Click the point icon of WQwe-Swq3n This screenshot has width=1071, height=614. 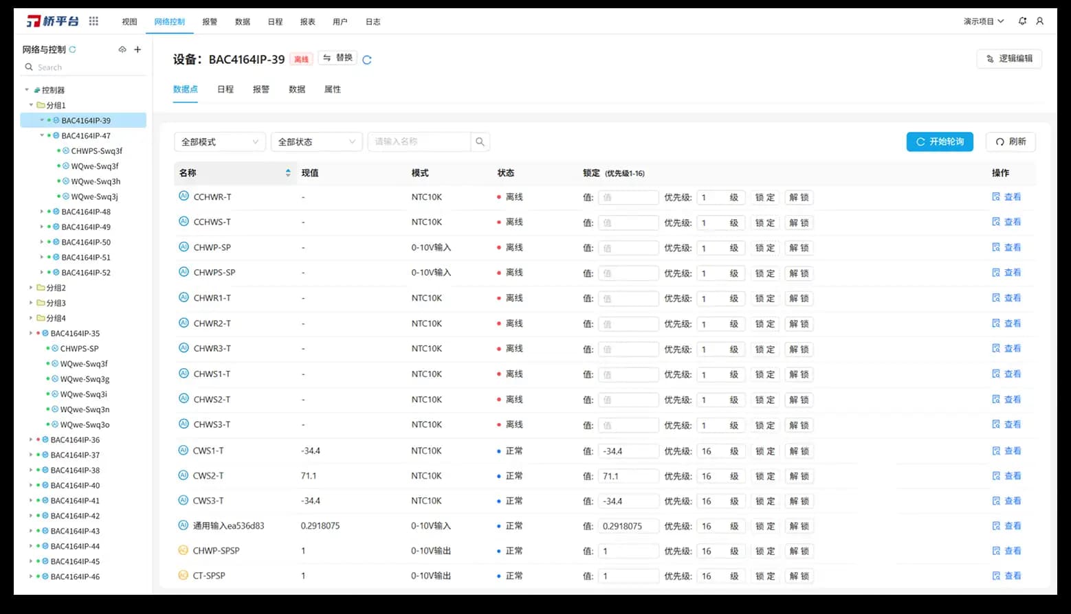click(55, 409)
